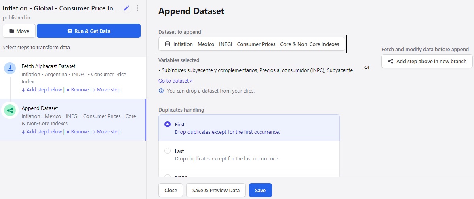Move step for Fetch Alphacast Dataset
The image size is (474, 199).
[106, 89]
